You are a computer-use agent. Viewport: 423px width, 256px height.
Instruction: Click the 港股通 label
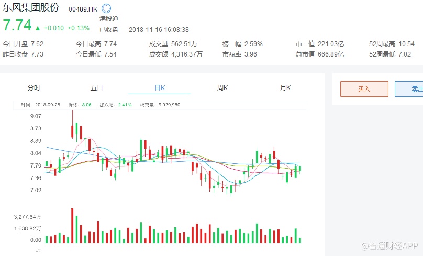(109, 19)
